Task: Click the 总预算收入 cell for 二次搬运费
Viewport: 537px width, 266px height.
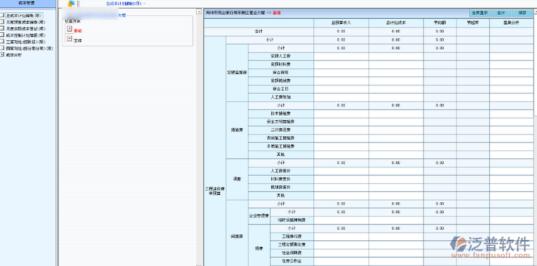Action: coord(341,130)
